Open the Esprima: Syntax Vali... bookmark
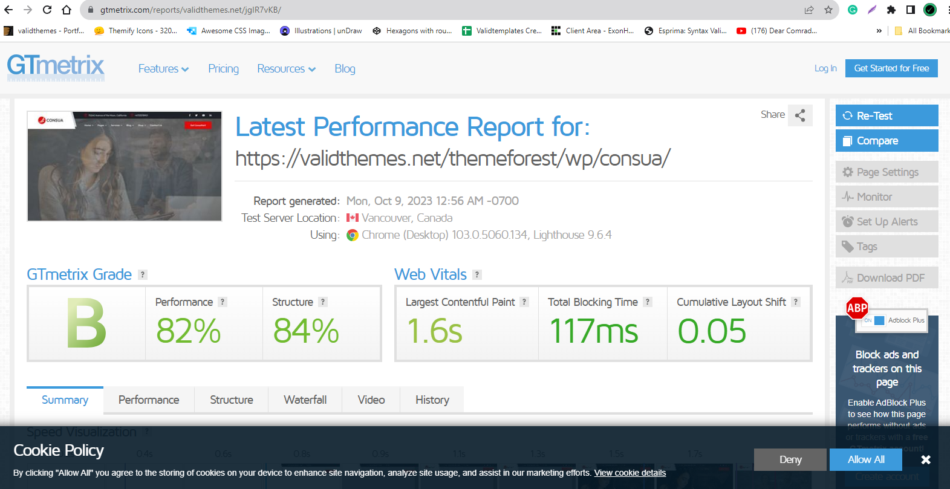The height and width of the screenshot is (489, 950). [x=686, y=31]
